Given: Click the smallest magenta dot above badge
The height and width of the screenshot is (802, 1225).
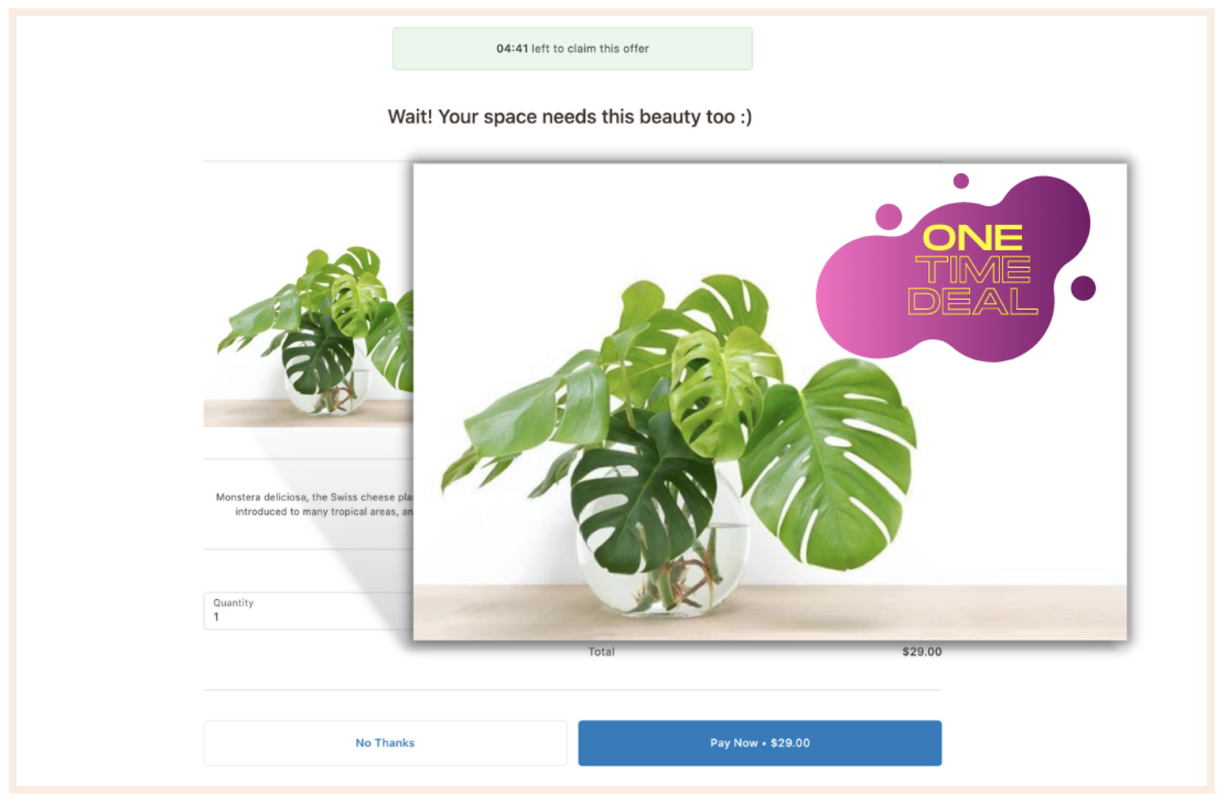Looking at the screenshot, I should click(961, 181).
